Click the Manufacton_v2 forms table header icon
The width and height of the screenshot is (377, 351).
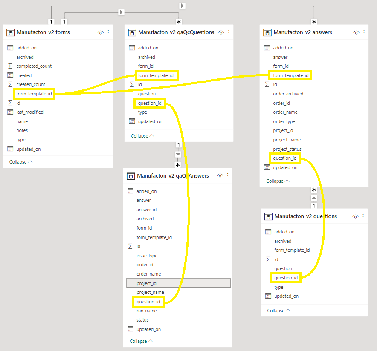[x=11, y=32]
